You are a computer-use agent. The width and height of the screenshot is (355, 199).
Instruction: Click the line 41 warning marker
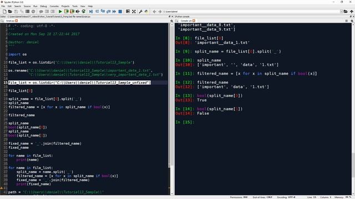[2, 188]
